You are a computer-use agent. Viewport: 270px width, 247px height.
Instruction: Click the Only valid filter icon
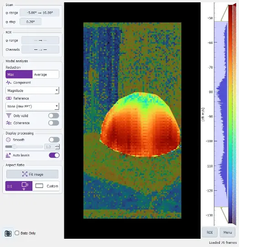9,116
